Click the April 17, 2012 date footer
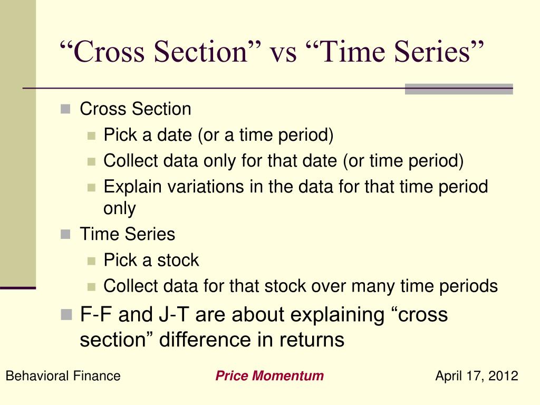The image size is (540, 405). point(477,375)
